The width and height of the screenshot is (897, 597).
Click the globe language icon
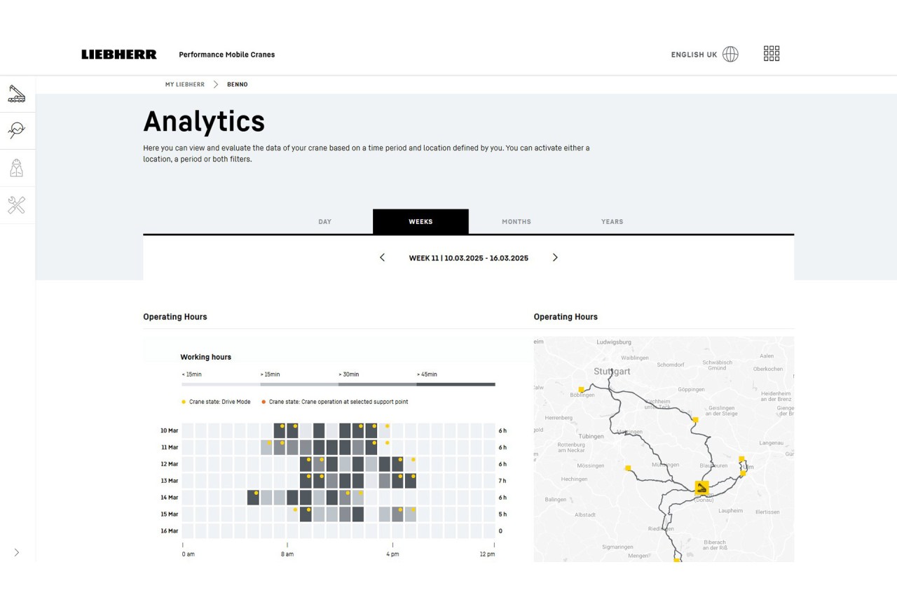730,55
